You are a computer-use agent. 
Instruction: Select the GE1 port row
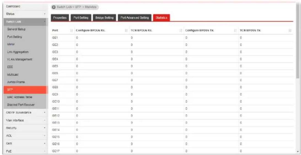click(x=172, y=38)
